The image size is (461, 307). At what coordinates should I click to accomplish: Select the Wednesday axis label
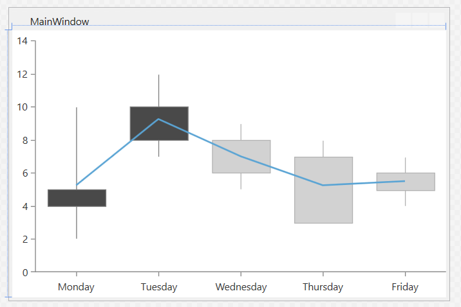[x=241, y=287]
